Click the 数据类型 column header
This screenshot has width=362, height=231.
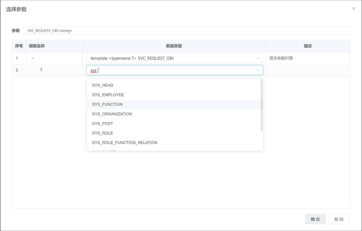tap(174, 46)
